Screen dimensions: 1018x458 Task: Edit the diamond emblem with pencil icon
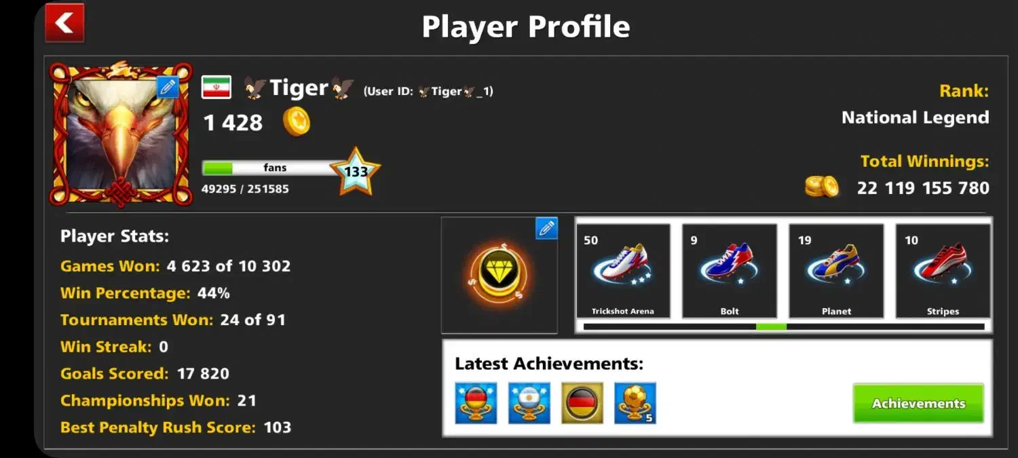coord(546,229)
